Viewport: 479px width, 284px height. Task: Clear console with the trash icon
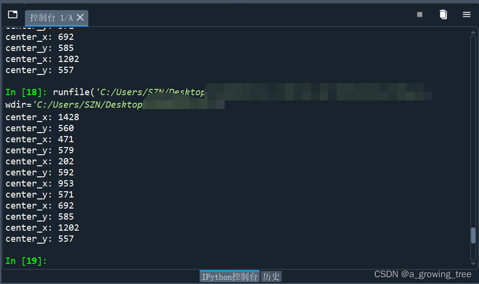pos(443,14)
